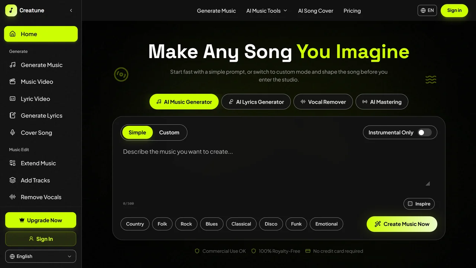Open Lyric Video in the sidebar
This screenshot has height=268, width=476.
41,99
